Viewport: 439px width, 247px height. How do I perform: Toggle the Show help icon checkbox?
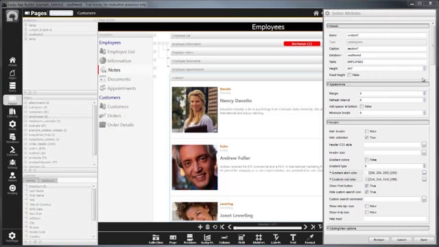366,212
